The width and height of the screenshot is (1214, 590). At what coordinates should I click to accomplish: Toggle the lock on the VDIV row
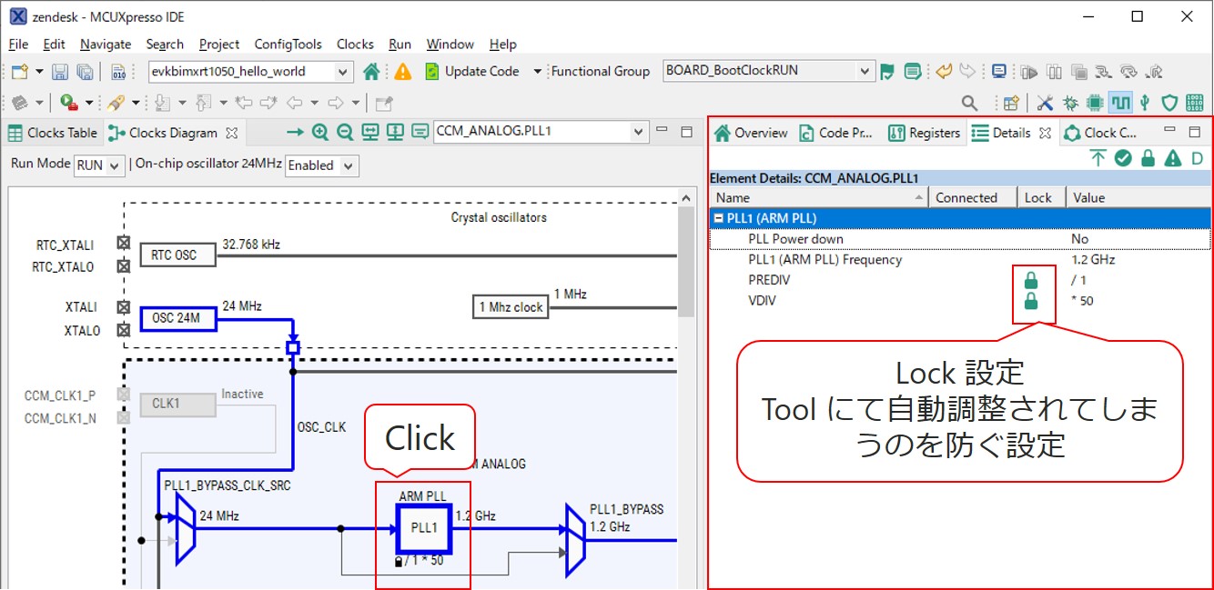click(1031, 301)
